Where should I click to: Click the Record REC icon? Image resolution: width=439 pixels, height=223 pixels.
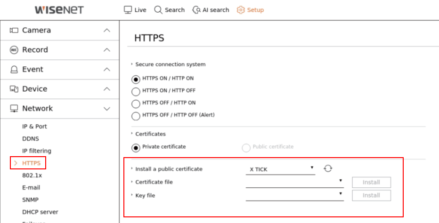pos(14,50)
